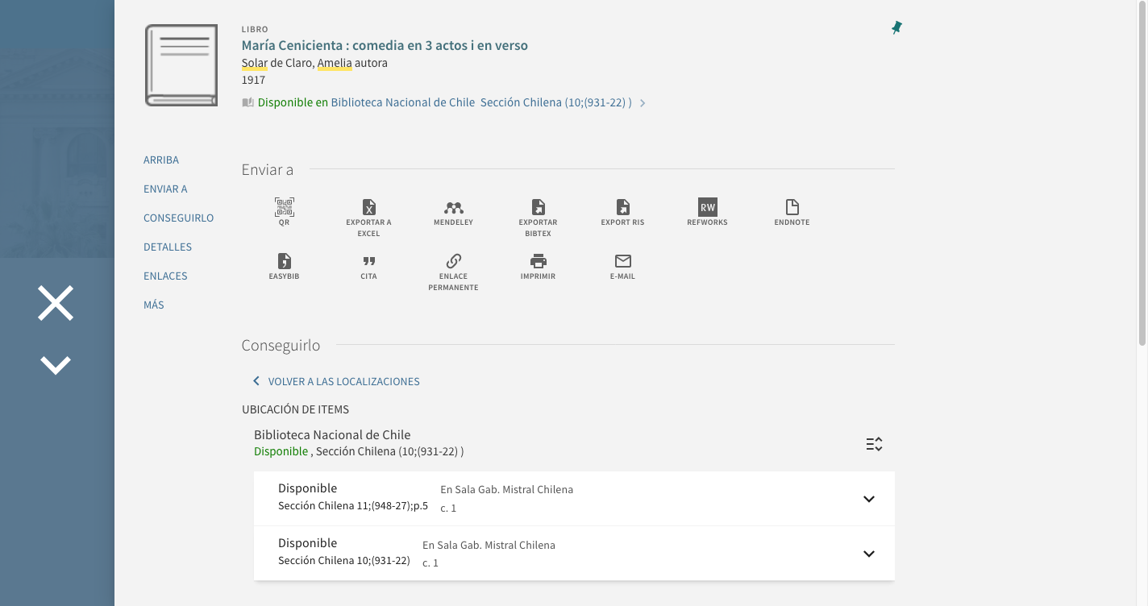Jump to Enlaces section

point(165,276)
